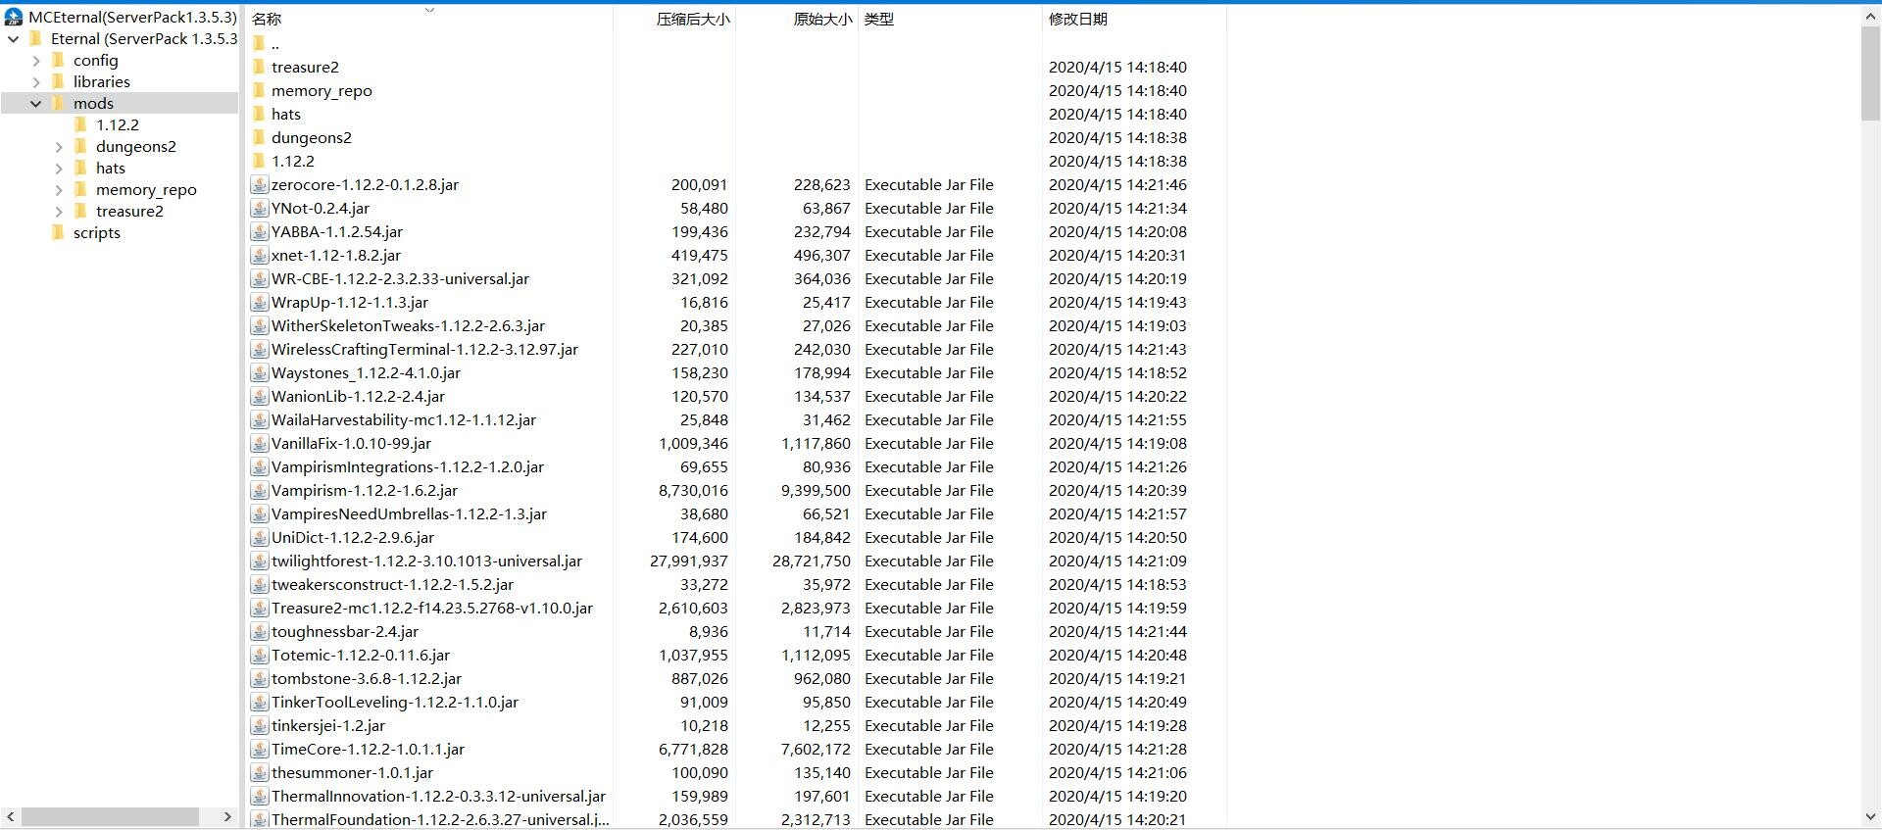Screen dimensions: 1882x830
Task: Click the scripts folder icon in tree
Action: pyautogui.click(x=58, y=232)
